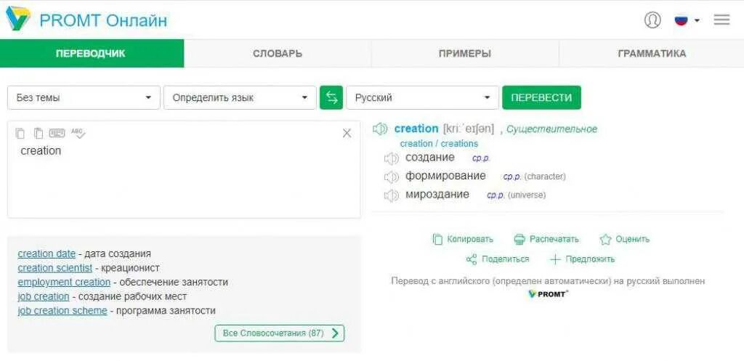Expand the Без темы topic dropdown
744x361 pixels.
(x=84, y=98)
